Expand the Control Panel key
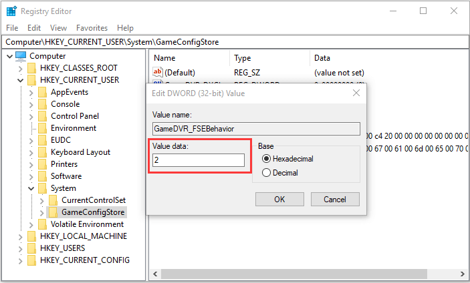Viewport: 470px width, 283px height. point(31,117)
